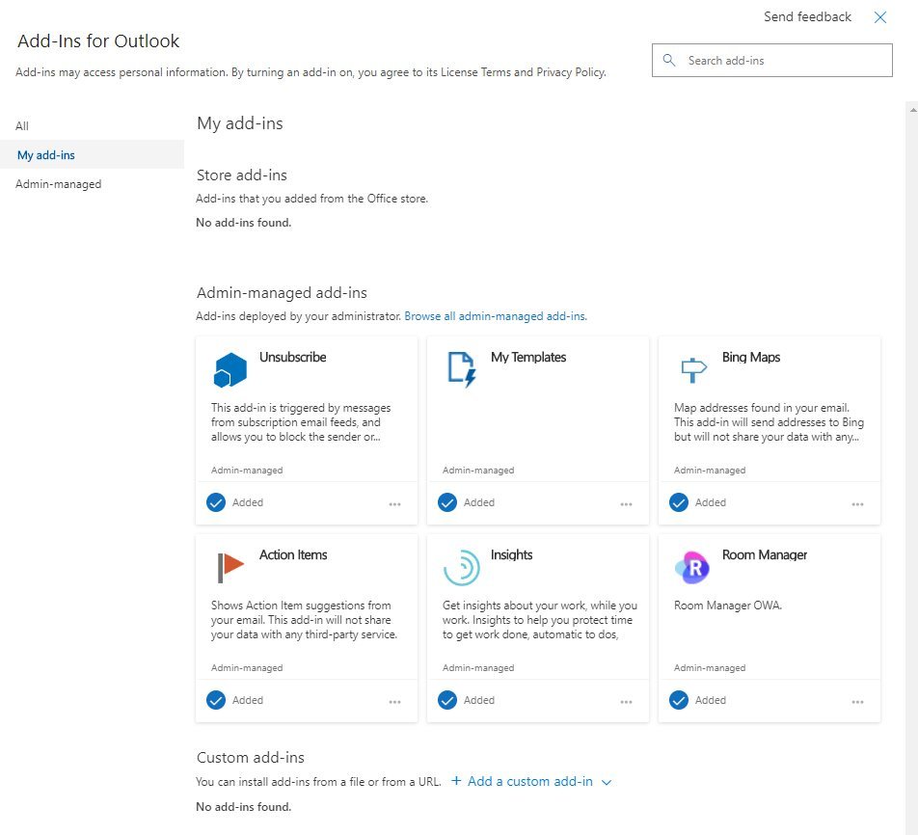Click the Search add-ins input field
This screenshot has height=835, width=918.
tap(772, 60)
